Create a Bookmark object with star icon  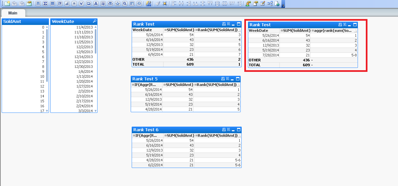click(x=118, y=4)
